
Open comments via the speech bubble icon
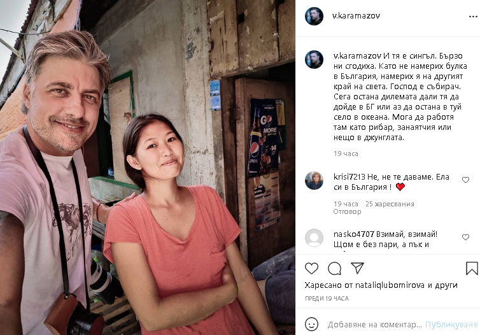(335, 269)
